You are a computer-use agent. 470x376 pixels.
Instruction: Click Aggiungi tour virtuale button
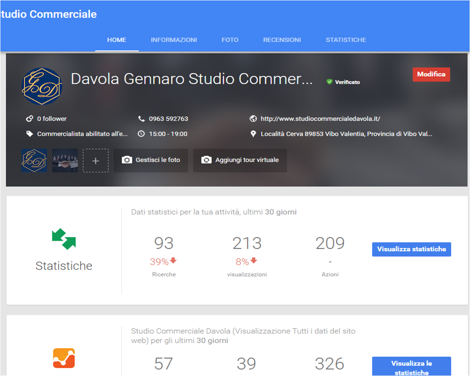point(240,161)
